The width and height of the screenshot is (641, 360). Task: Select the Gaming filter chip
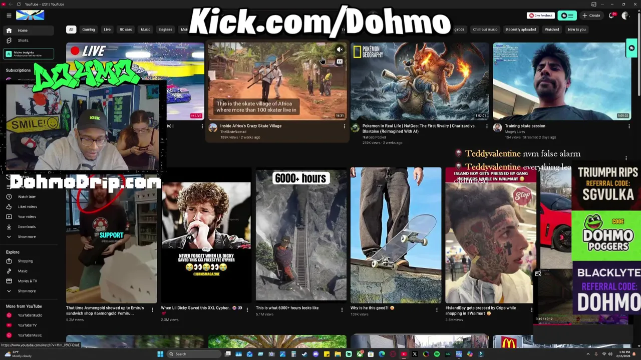pos(89,29)
